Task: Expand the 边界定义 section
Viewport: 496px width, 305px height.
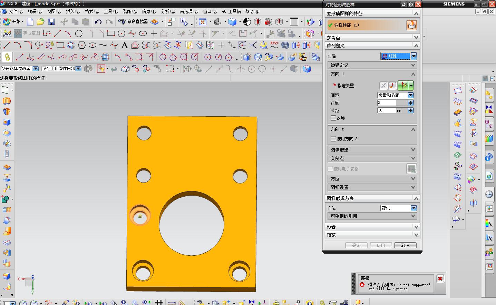Action: [372, 65]
